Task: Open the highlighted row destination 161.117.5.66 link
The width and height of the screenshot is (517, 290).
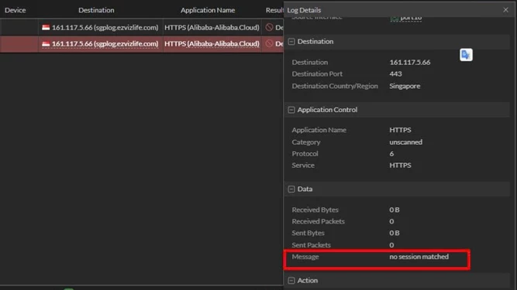Action: [105, 44]
